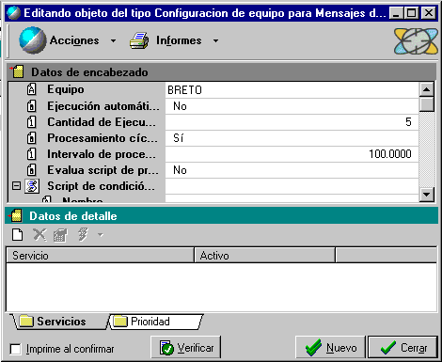The image size is (442, 362).
Task: Select the Cantidad de Ejecu... label
Action: point(102,122)
